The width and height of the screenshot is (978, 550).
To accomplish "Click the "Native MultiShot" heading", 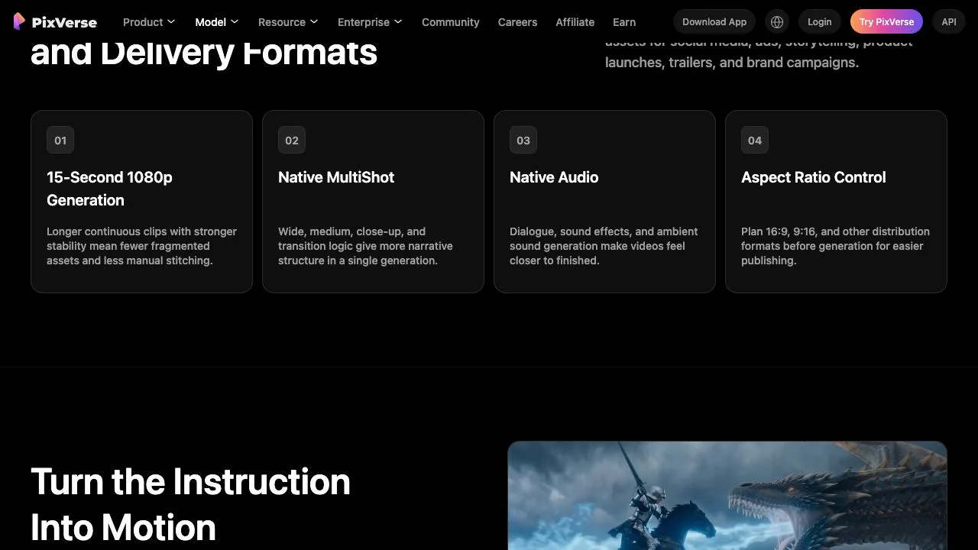I will point(336,177).
